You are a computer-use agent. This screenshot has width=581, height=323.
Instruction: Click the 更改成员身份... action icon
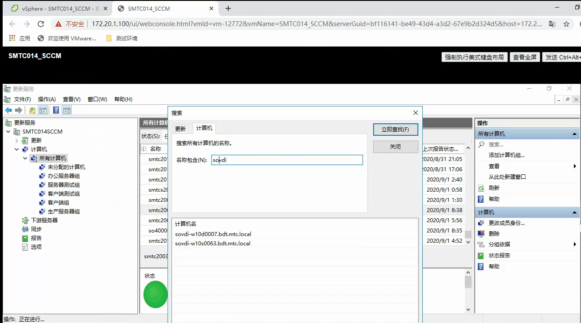click(481, 223)
